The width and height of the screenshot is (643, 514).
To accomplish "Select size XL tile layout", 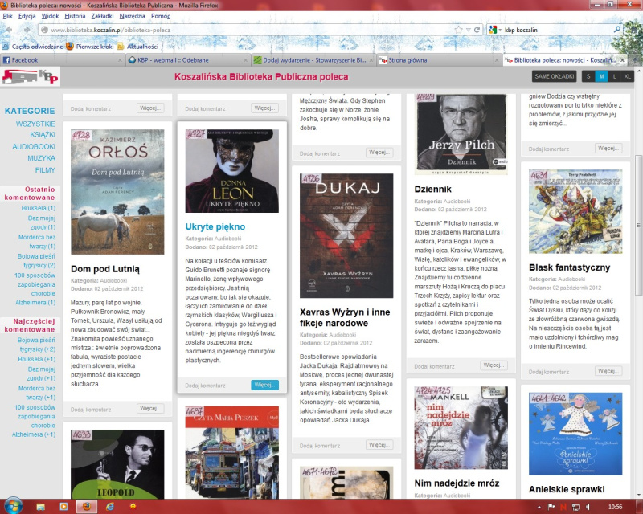I will click(x=627, y=76).
